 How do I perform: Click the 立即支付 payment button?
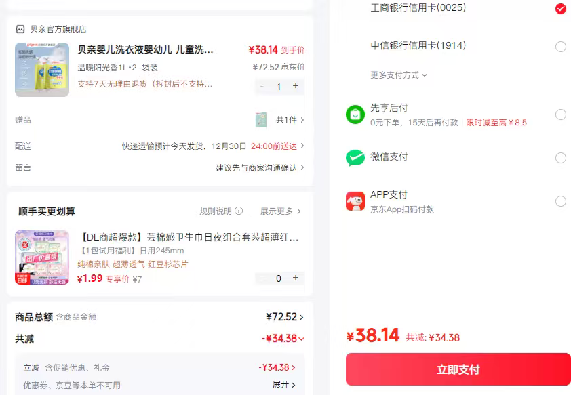point(458,369)
